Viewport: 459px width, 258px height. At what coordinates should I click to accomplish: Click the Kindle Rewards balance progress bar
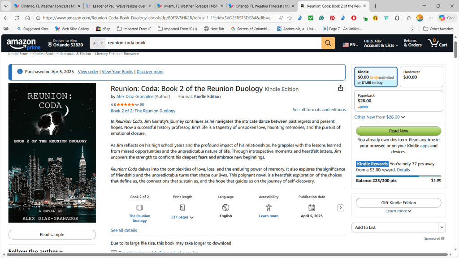pyautogui.click(x=398, y=176)
